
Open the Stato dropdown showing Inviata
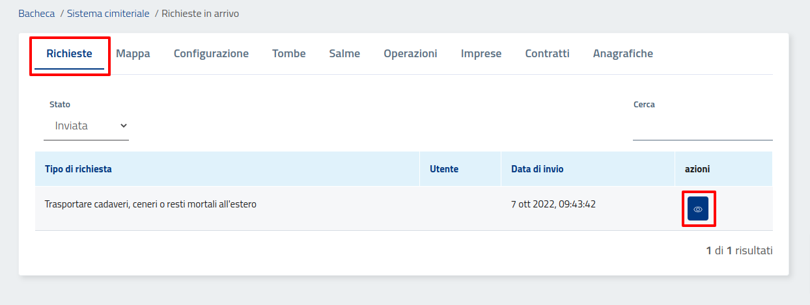[86, 126]
